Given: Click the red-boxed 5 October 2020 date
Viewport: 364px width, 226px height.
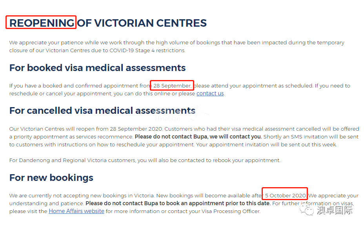Looking at the screenshot, I should (x=286, y=195).
